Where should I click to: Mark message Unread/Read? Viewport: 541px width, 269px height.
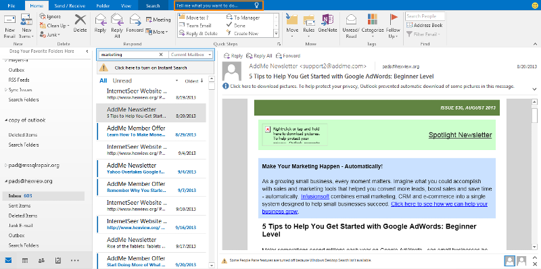pos(351,26)
